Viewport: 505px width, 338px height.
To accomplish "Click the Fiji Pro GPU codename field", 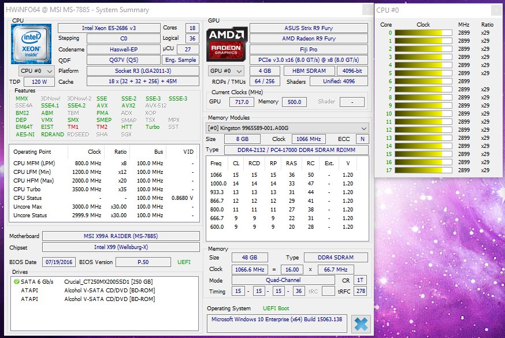I will click(x=309, y=50).
